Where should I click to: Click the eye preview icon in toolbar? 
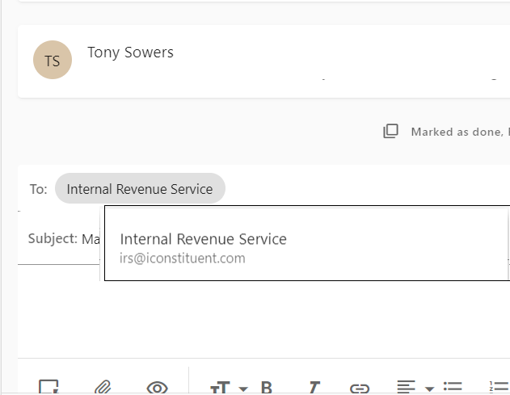pos(157,388)
